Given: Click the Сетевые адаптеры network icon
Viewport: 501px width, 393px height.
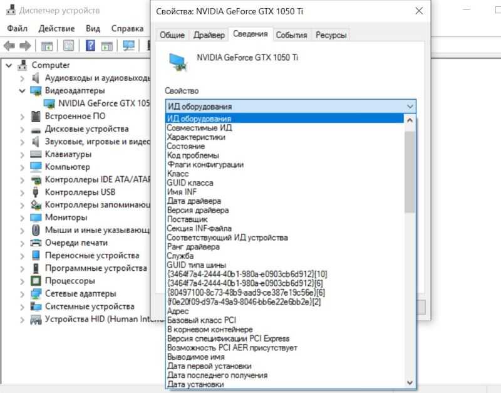Looking at the screenshot, I should [x=36, y=293].
